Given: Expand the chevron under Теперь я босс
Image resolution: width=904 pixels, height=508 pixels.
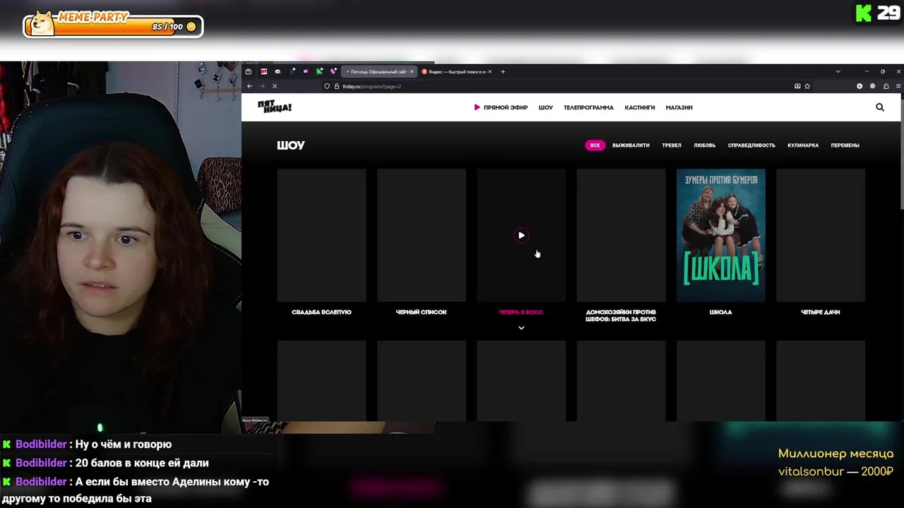Looking at the screenshot, I should (x=521, y=328).
